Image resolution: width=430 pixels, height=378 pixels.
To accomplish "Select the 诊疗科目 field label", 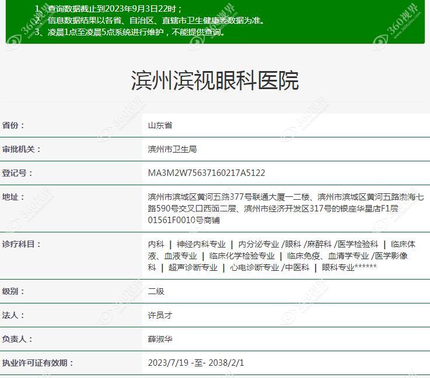I will pos(22,244).
